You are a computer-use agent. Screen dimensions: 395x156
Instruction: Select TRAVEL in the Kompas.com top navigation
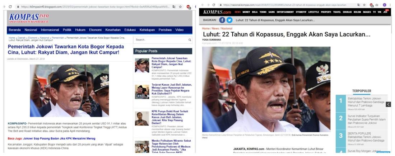tap(337, 12)
